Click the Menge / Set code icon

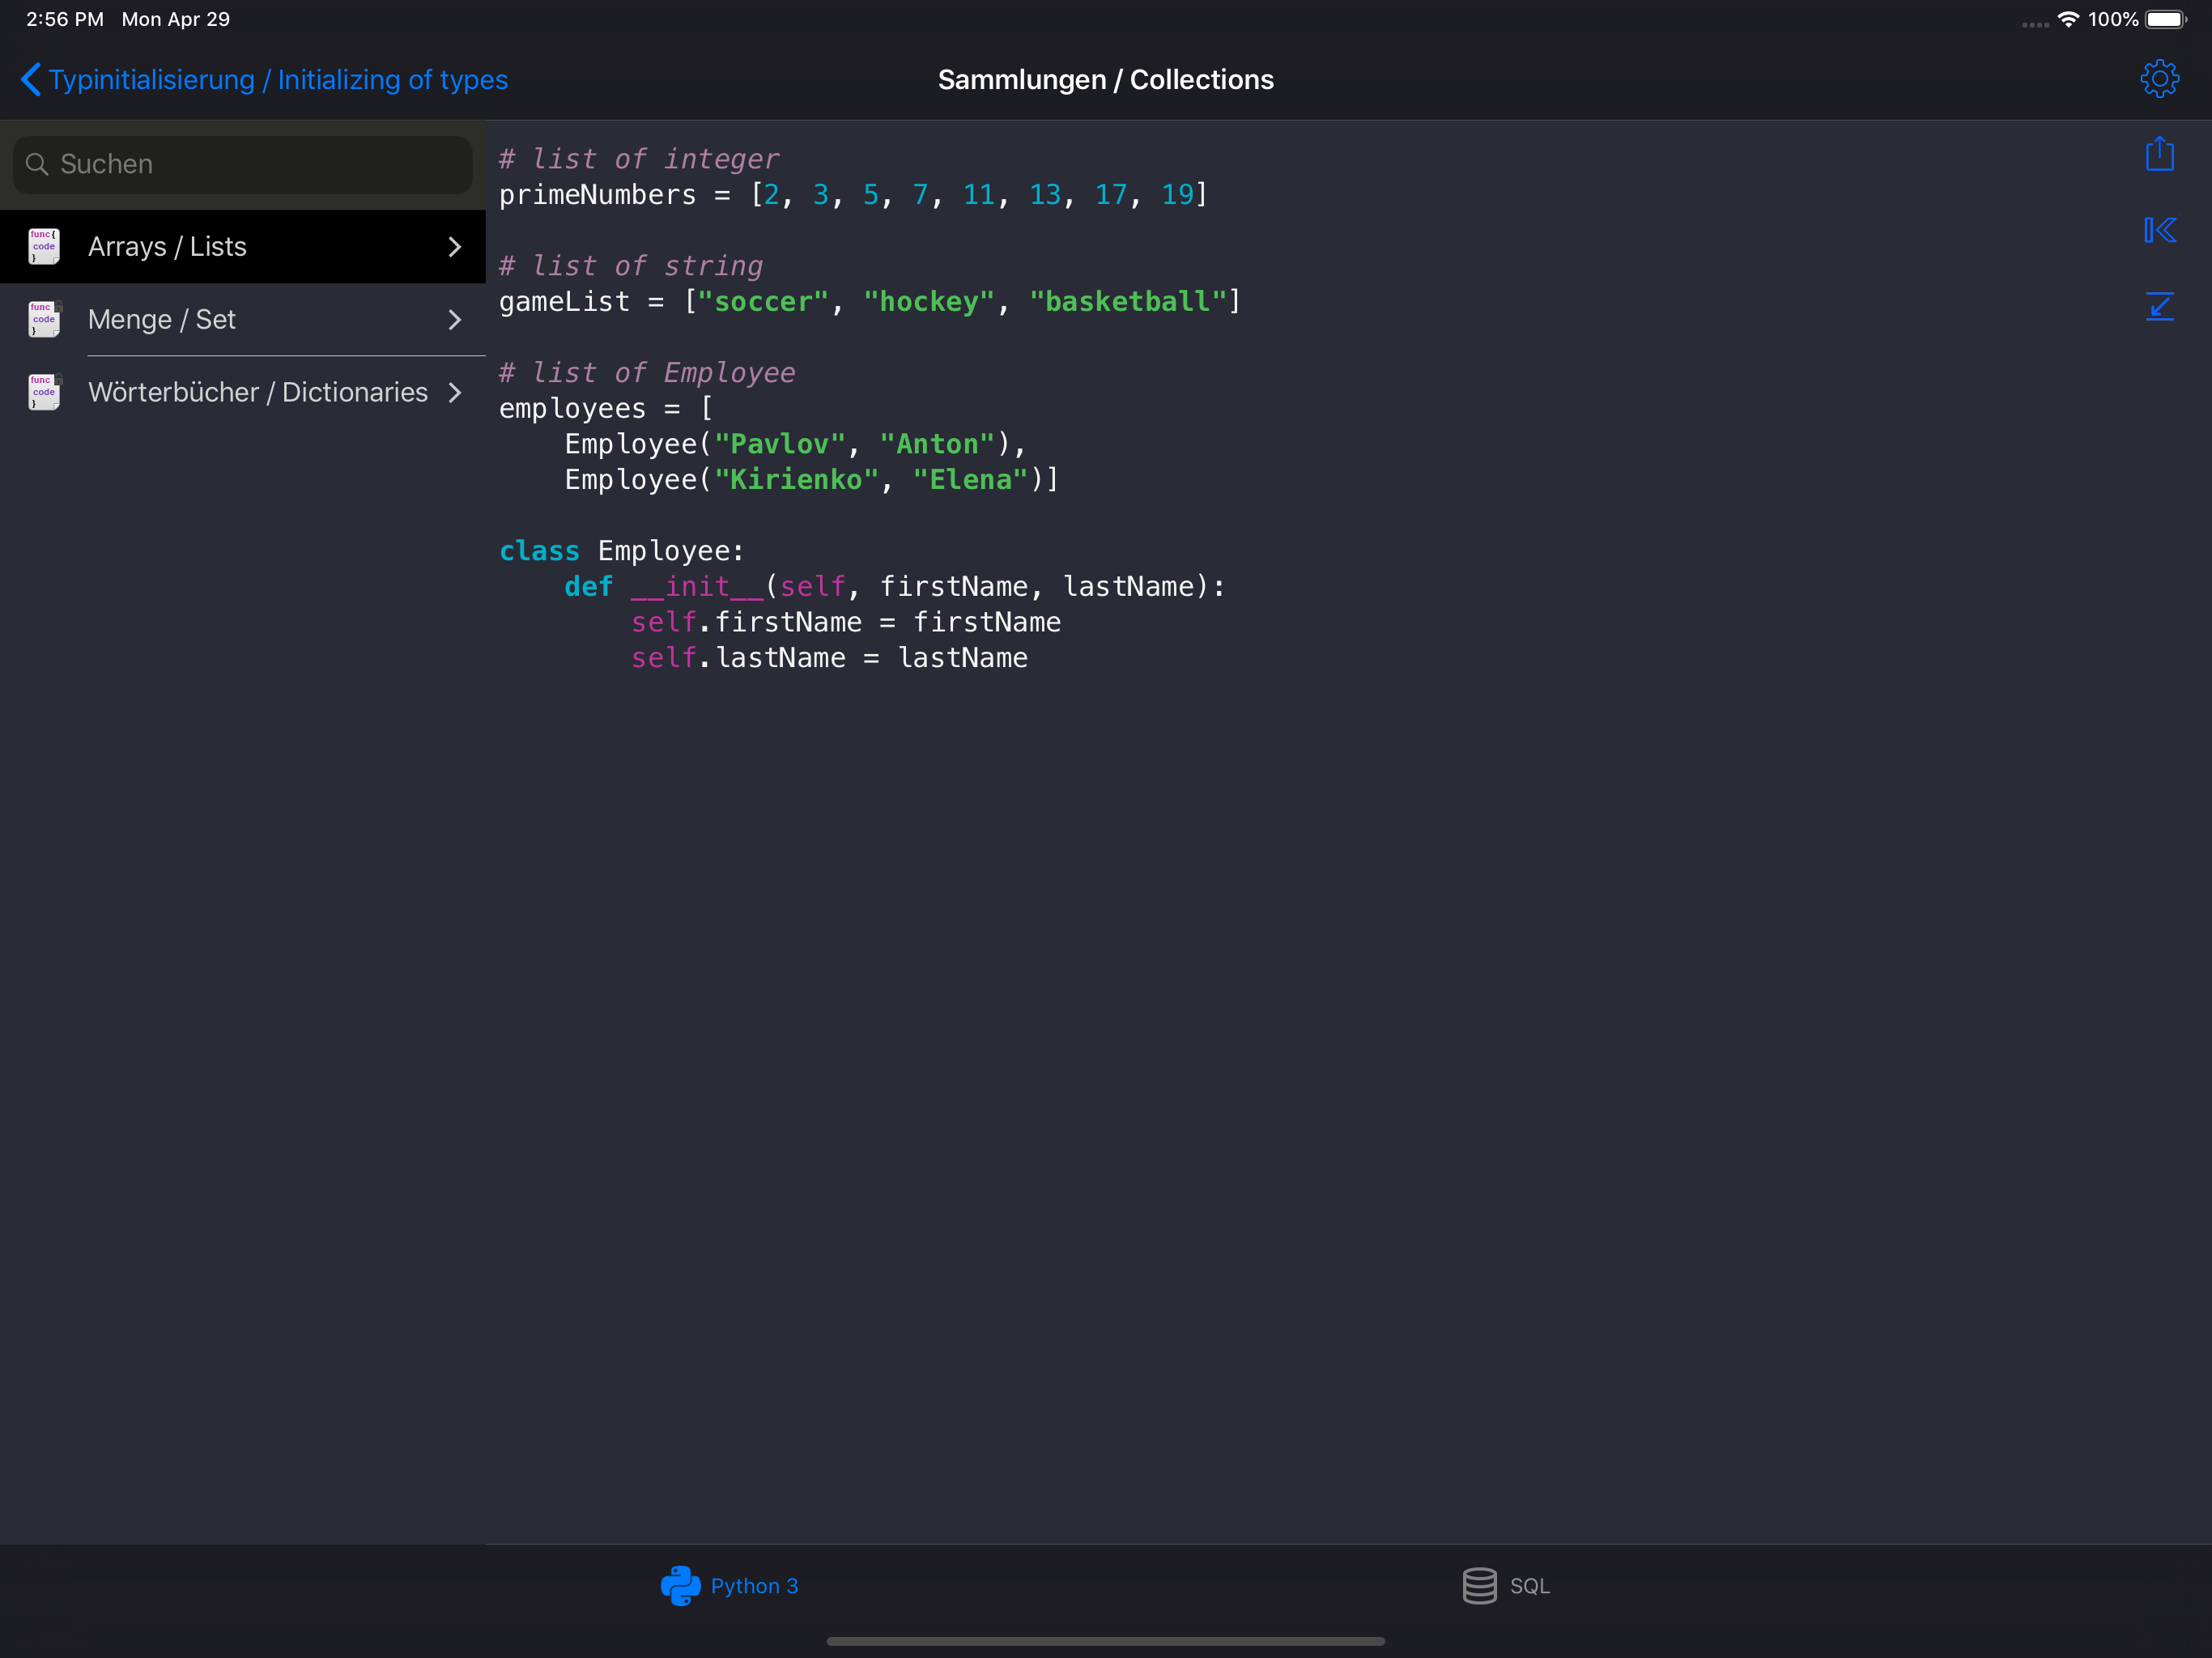[x=44, y=319]
